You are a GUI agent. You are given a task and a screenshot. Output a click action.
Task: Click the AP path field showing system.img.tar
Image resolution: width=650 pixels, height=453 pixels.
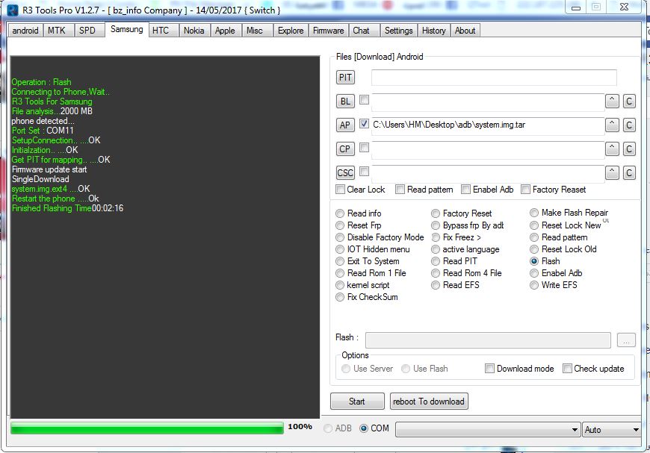pyautogui.click(x=488, y=126)
